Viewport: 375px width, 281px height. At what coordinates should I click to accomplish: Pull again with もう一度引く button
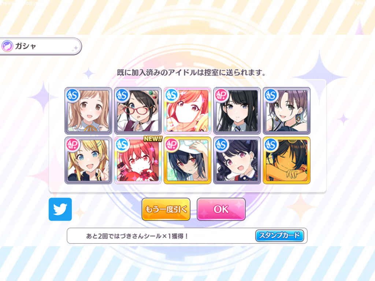(166, 209)
